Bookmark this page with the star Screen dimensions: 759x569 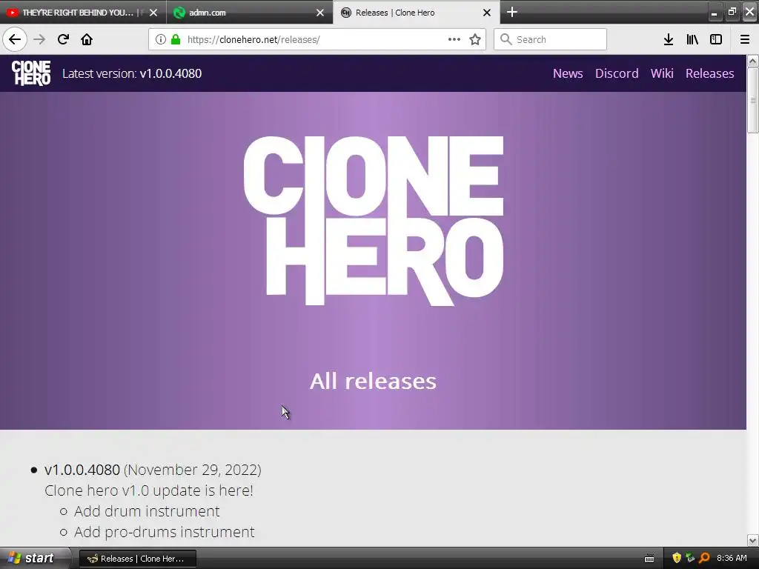(x=475, y=39)
